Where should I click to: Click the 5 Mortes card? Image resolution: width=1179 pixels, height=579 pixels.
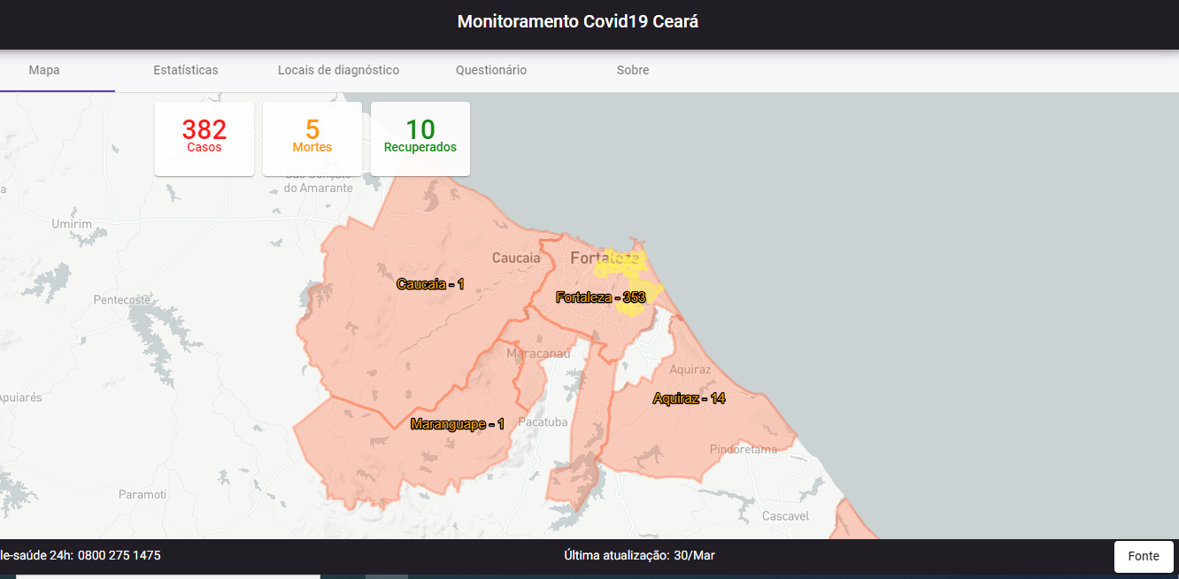[312, 138]
